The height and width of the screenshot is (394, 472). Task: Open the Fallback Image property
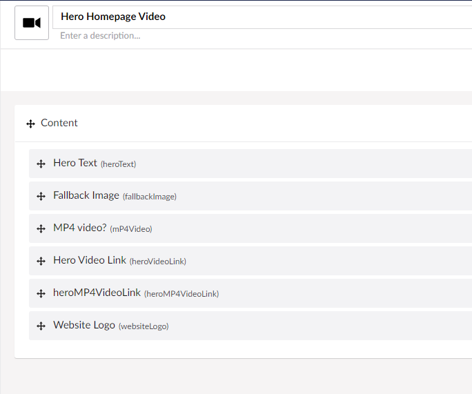(86, 195)
